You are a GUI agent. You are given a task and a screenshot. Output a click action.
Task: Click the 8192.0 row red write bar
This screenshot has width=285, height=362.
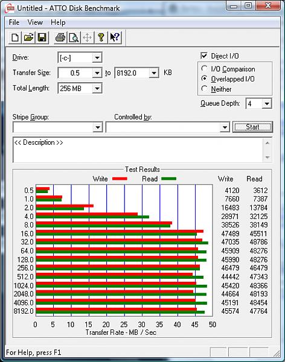(x=117, y=309)
